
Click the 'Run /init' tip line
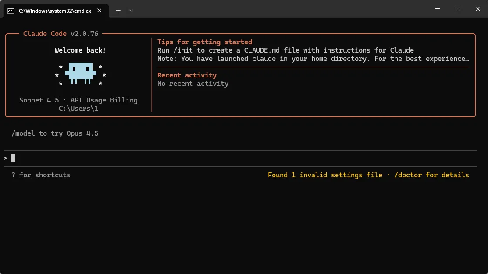click(285, 50)
